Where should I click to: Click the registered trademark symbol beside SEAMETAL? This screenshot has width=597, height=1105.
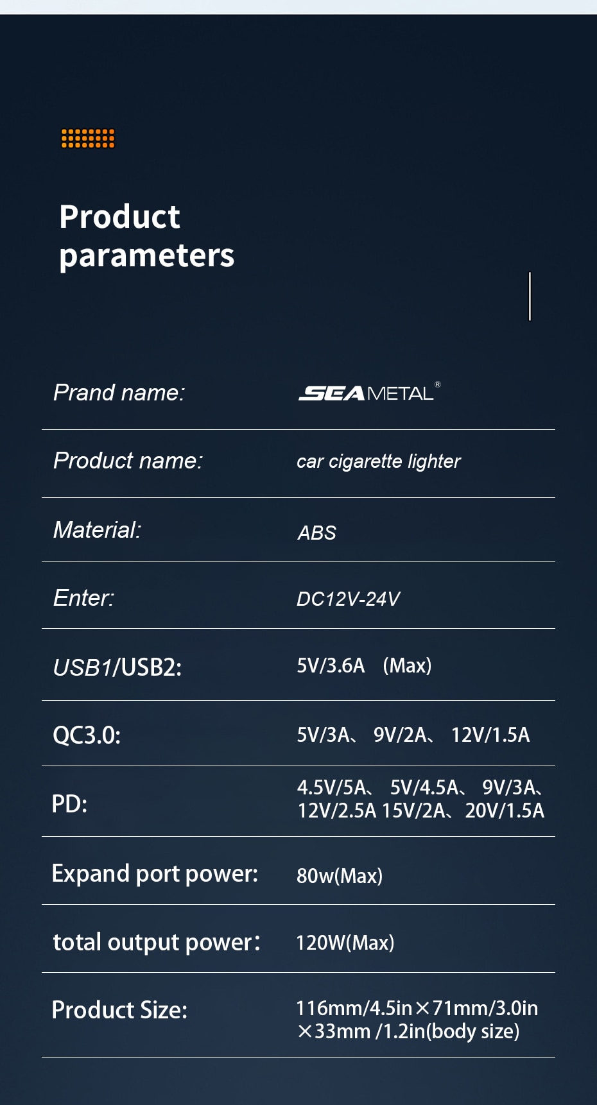[438, 384]
